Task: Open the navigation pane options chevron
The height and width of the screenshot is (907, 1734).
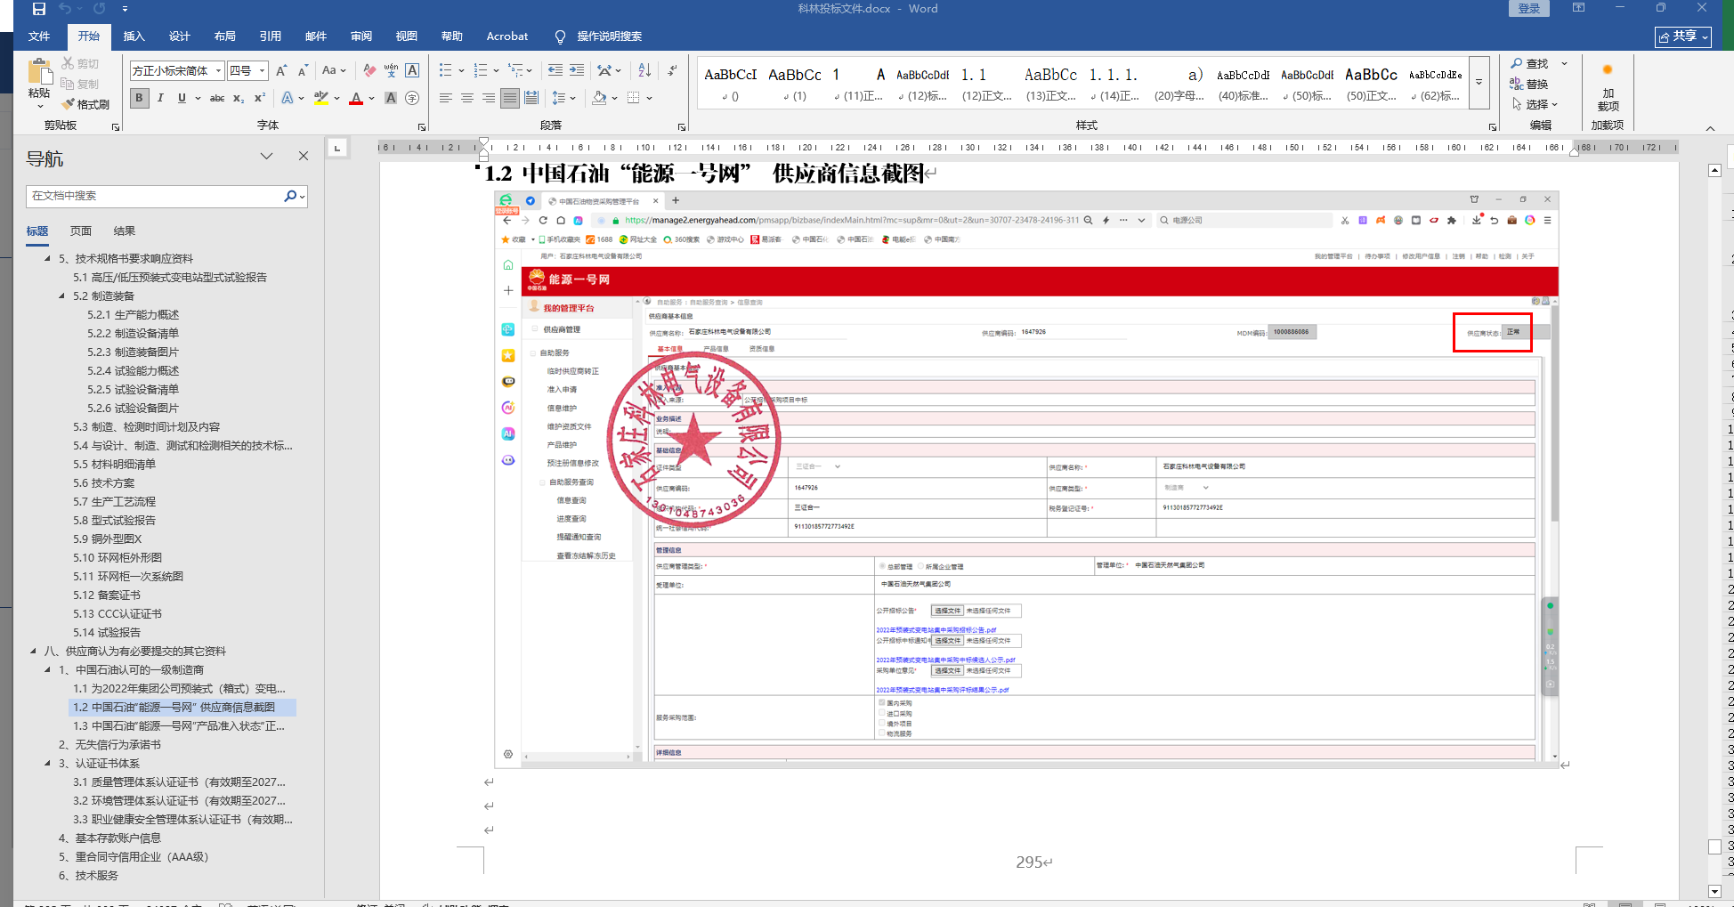Action: [266, 156]
